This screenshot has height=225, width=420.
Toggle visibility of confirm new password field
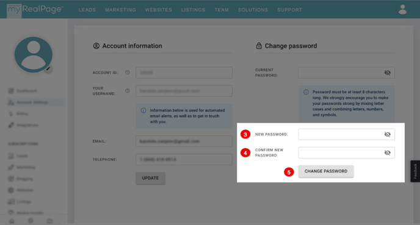pyautogui.click(x=387, y=152)
